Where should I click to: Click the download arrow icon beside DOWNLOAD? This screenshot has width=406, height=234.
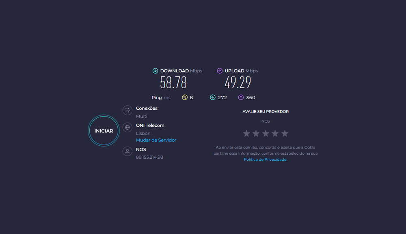pos(155,71)
